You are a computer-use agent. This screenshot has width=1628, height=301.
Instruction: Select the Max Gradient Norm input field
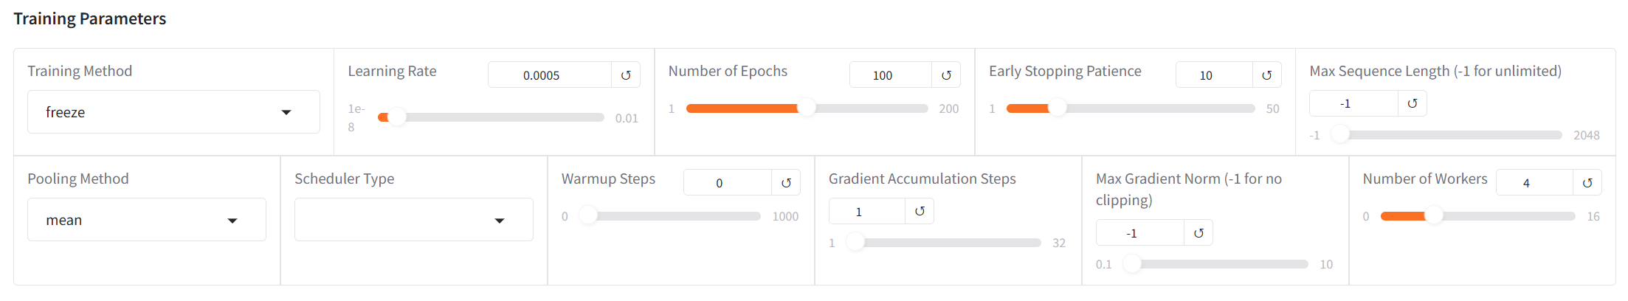click(x=1140, y=233)
